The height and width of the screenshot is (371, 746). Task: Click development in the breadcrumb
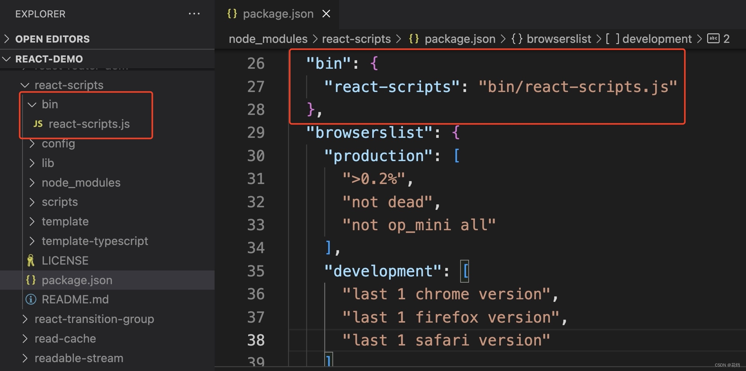click(657, 39)
